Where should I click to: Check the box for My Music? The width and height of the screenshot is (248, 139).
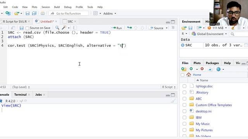pos(184,124)
